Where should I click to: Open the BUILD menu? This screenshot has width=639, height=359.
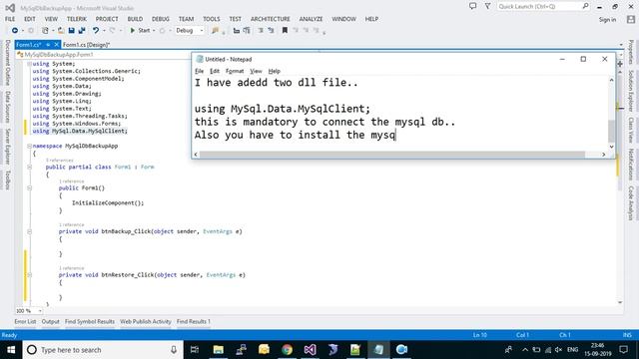tap(135, 19)
